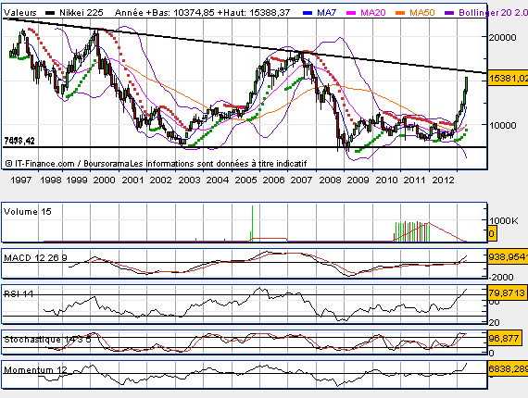Click the 1997 year label
528x398 pixels.
click(x=21, y=180)
